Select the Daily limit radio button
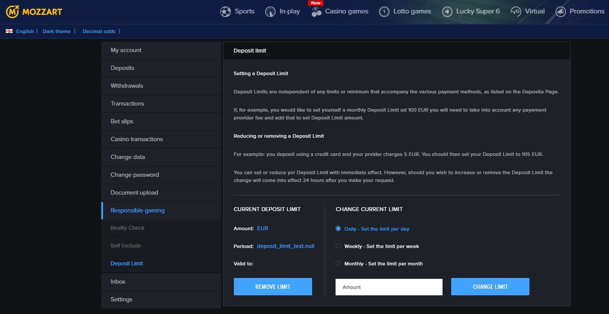This screenshot has width=609, height=314. pos(338,228)
